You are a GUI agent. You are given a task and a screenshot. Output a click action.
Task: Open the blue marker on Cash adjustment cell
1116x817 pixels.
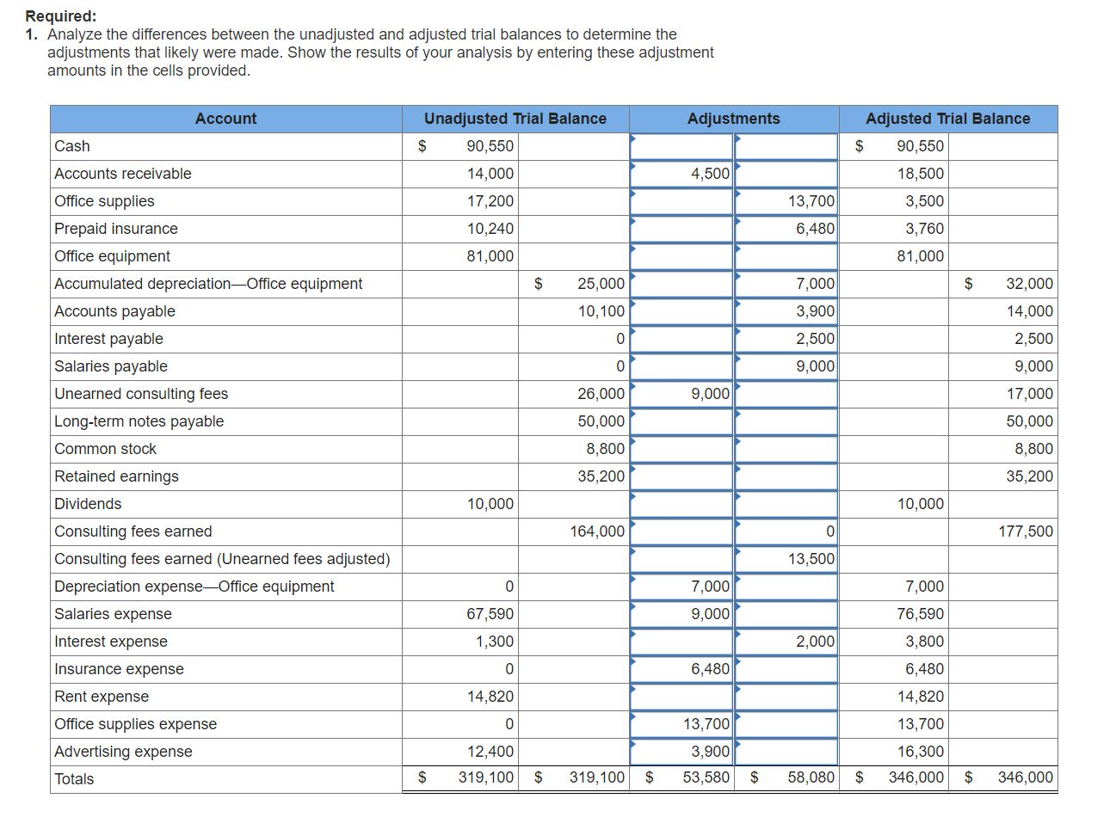pos(633,138)
